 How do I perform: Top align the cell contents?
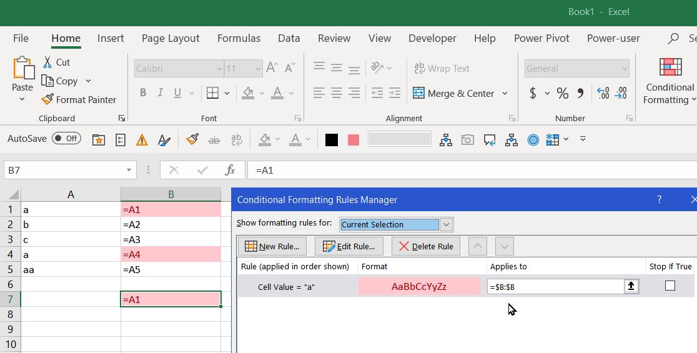click(x=319, y=67)
